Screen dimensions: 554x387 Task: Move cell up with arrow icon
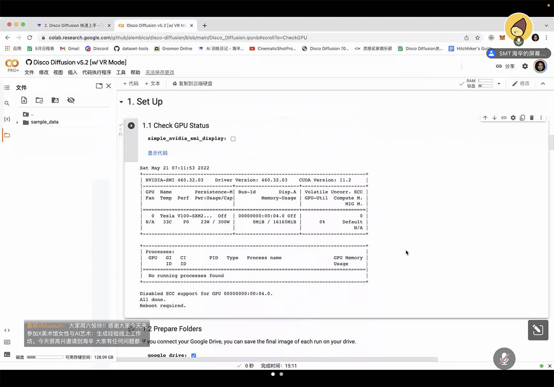point(485,118)
